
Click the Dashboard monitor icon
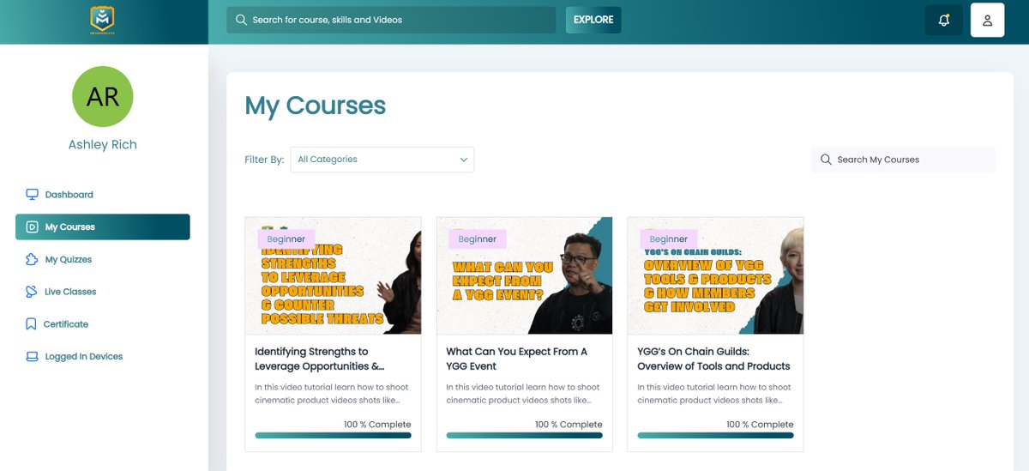(x=33, y=195)
